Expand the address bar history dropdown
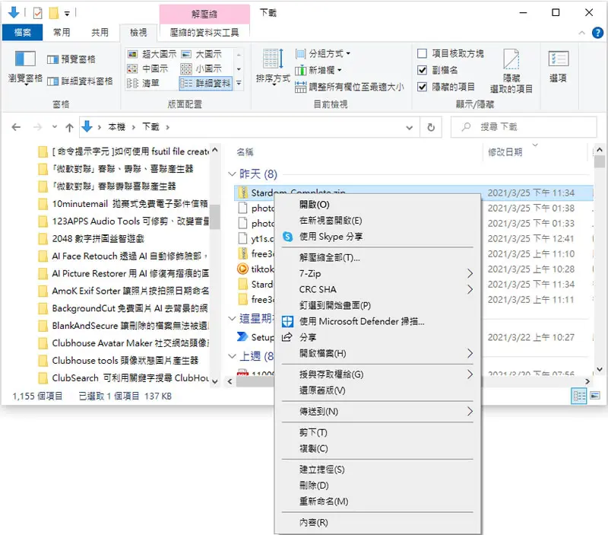The image size is (608, 535). pyautogui.click(x=409, y=127)
